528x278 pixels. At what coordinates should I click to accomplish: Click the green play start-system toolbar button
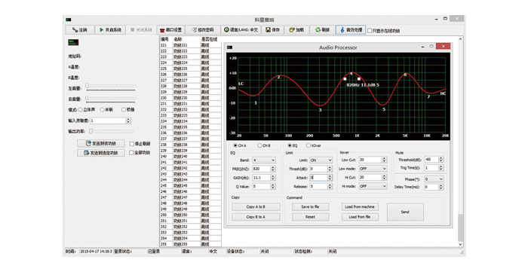[110, 30]
